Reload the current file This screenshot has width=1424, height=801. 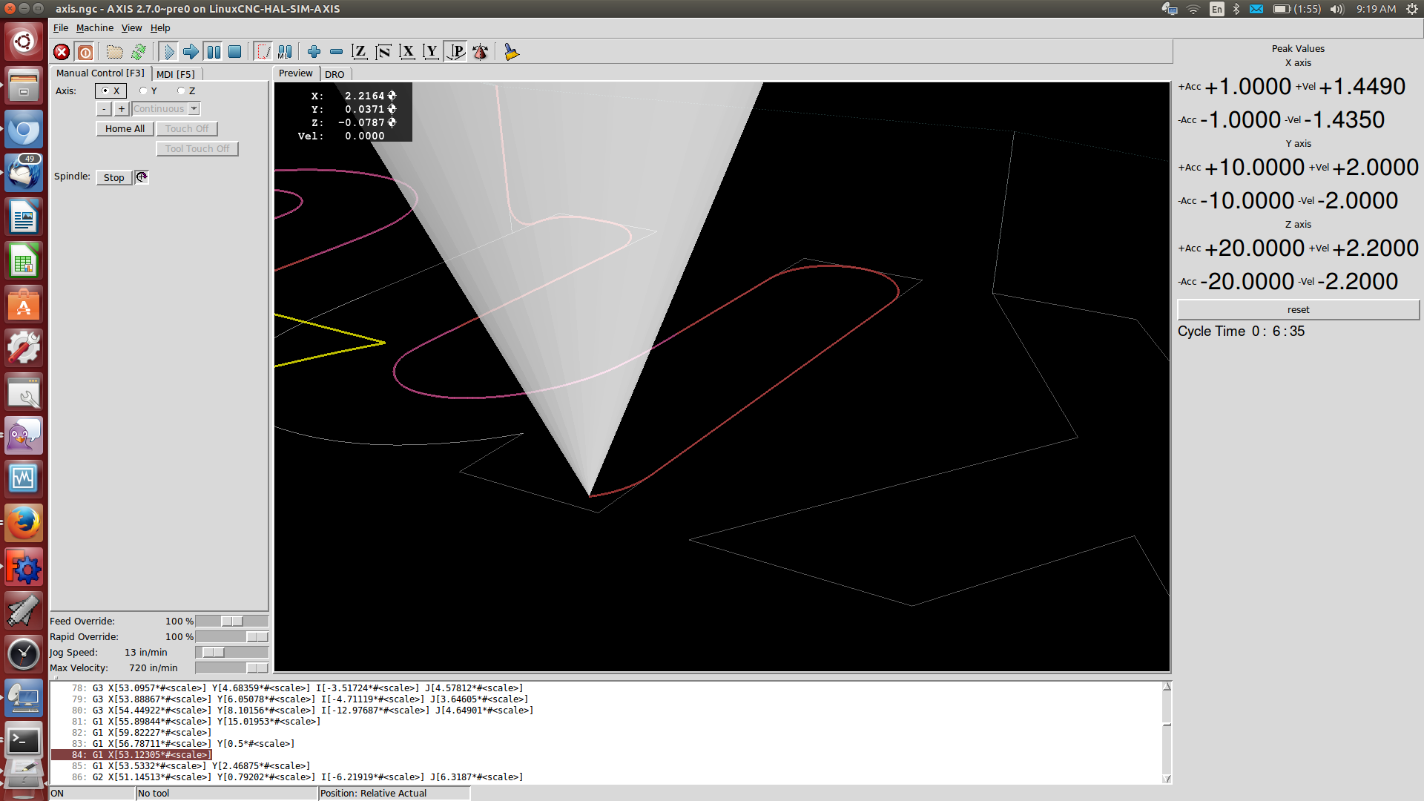[x=139, y=52]
